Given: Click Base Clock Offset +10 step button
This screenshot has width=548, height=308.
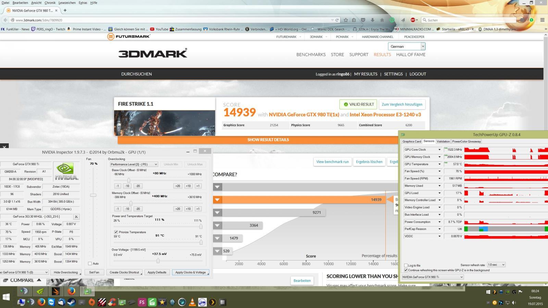Looking at the screenshot, I should coord(188,186).
